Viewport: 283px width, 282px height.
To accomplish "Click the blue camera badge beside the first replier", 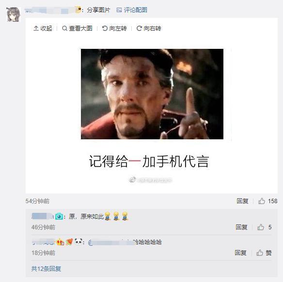I will [x=59, y=216].
